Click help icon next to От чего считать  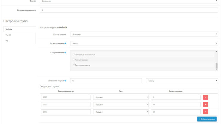point(65,43)
